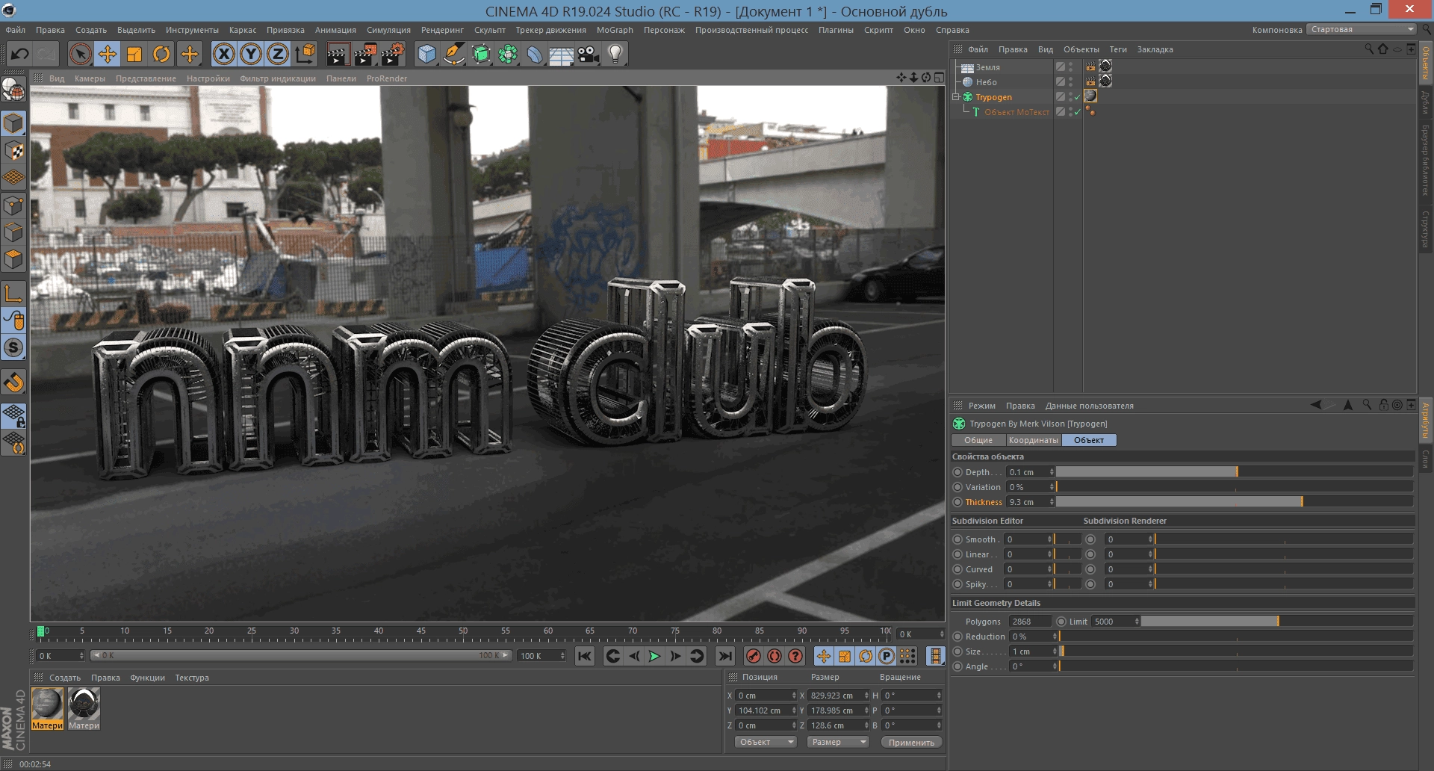
Task: Open the Рендеринг menu
Action: coord(442,30)
